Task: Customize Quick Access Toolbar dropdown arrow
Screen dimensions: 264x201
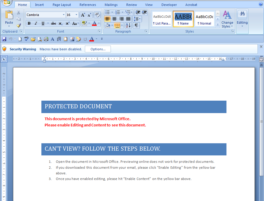Action: (102, 39)
